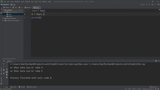Toggle tool window buttons icon in the status bar corner
This screenshot has height=90, width=160.
click(1, 89)
